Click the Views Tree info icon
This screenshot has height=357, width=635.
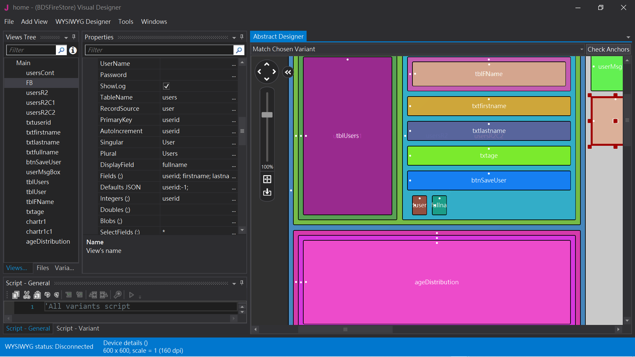(73, 50)
